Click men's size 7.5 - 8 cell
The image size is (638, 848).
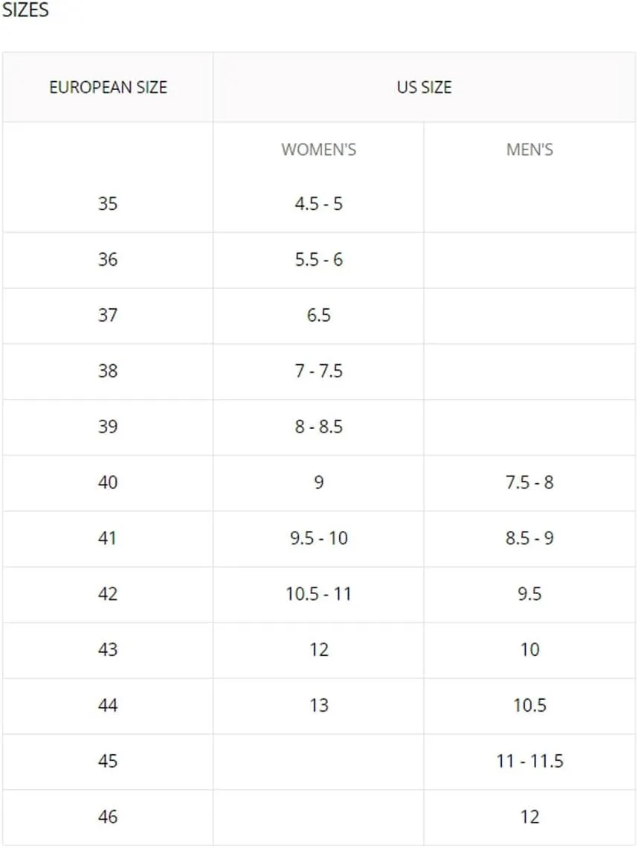tap(530, 482)
